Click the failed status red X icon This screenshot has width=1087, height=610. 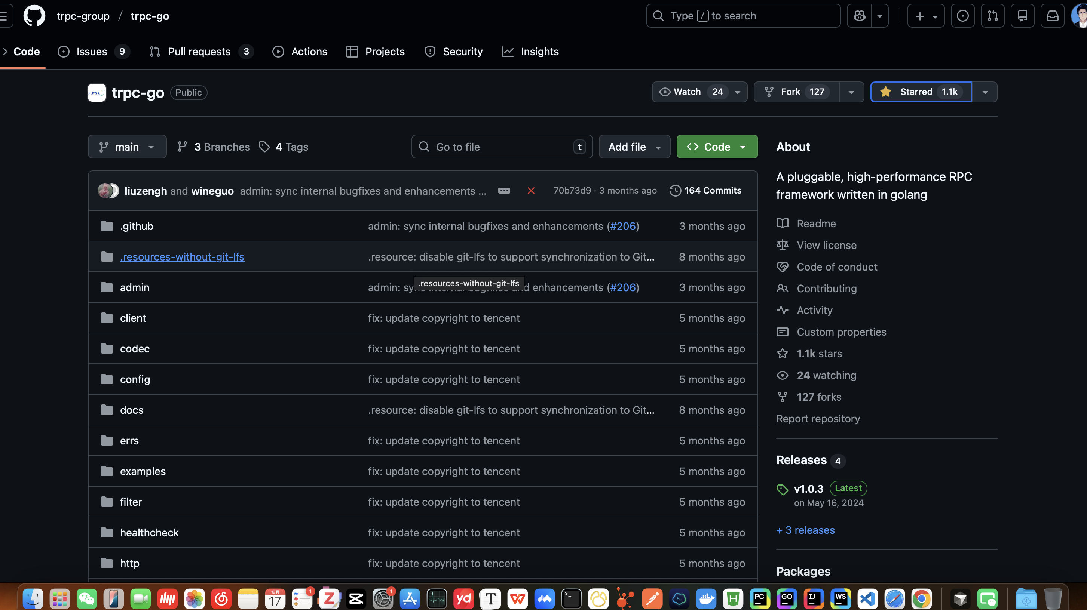pos(531,191)
